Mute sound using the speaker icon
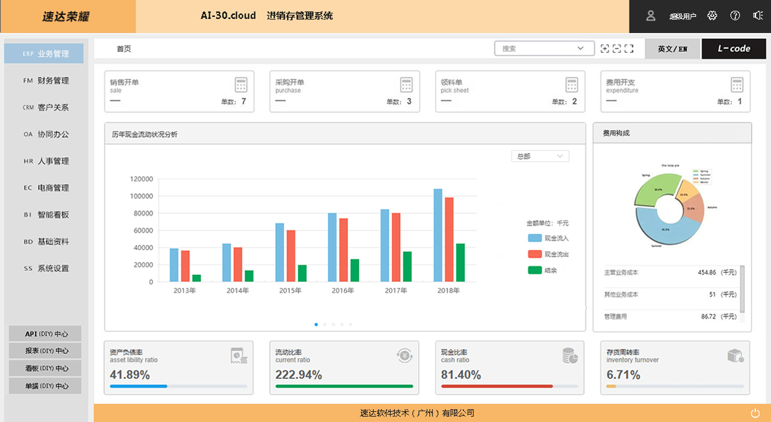This screenshot has width=771, height=422. (758, 16)
